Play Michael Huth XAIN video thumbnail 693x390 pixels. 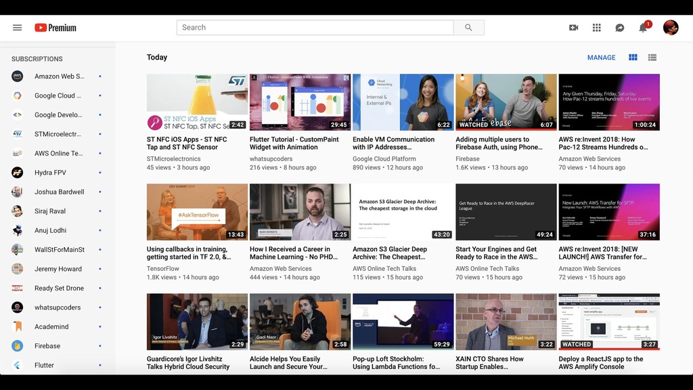pyautogui.click(x=506, y=322)
